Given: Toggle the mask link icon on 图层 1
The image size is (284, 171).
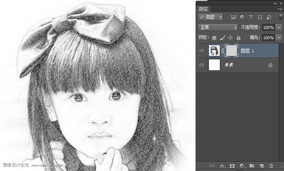Looking at the screenshot, I should (222, 51).
